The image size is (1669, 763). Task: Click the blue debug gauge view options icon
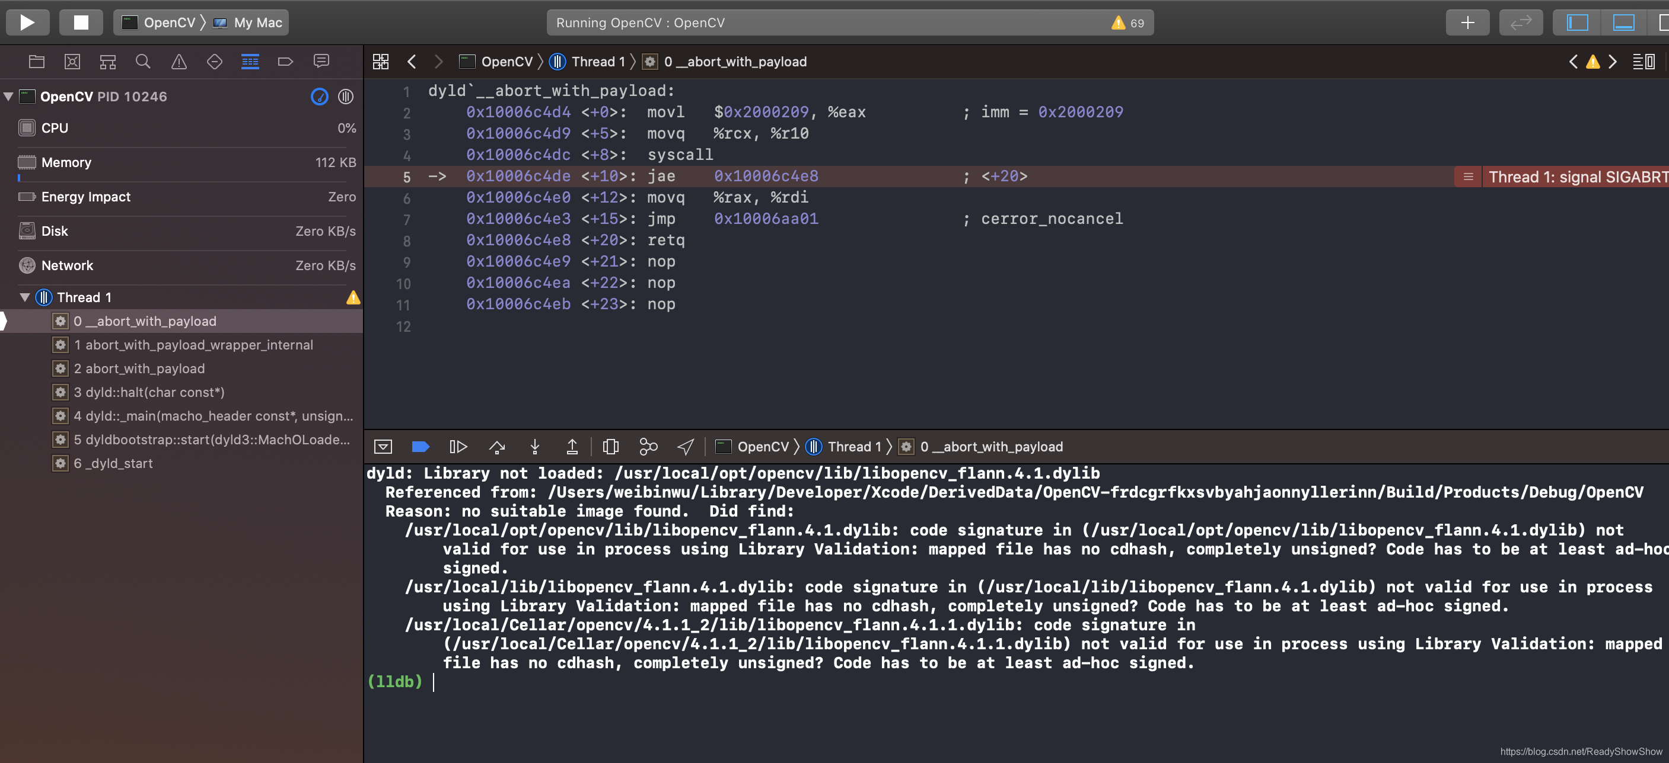click(x=320, y=97)
